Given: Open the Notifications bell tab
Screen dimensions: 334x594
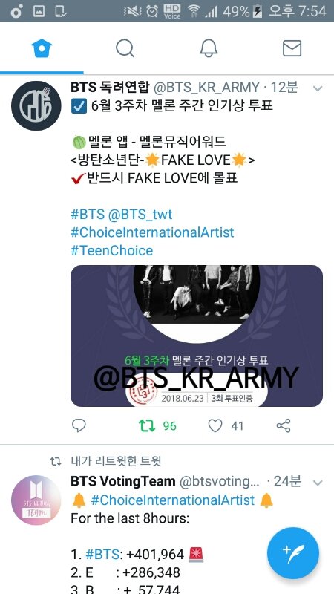Looking at the screenshot, I should [209, 48].
